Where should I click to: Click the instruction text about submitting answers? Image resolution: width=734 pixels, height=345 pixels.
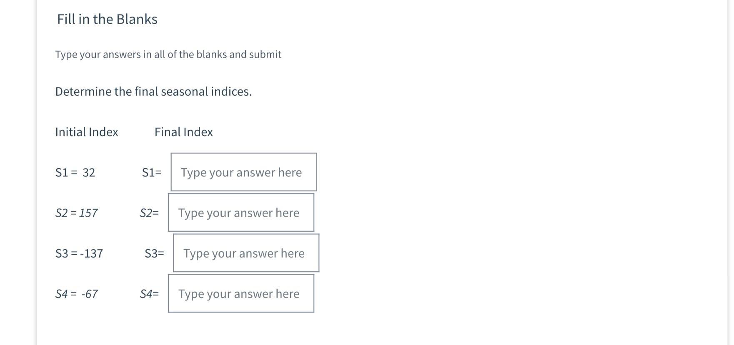click(168, 54)
